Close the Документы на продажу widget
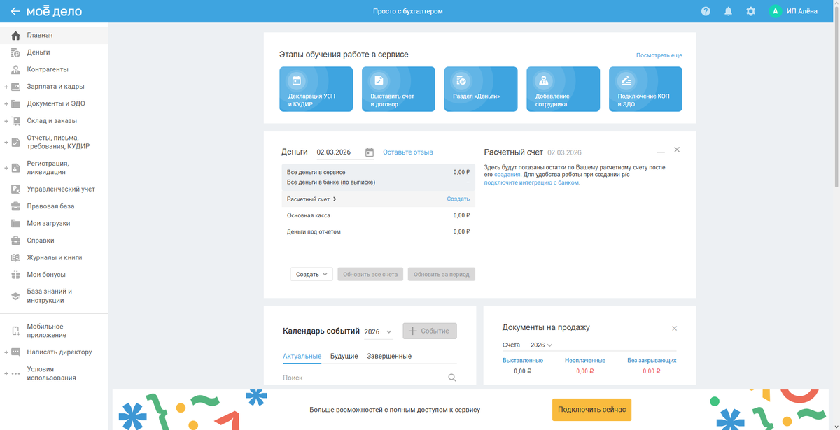 pyautogui.click(x=675, y=328)
